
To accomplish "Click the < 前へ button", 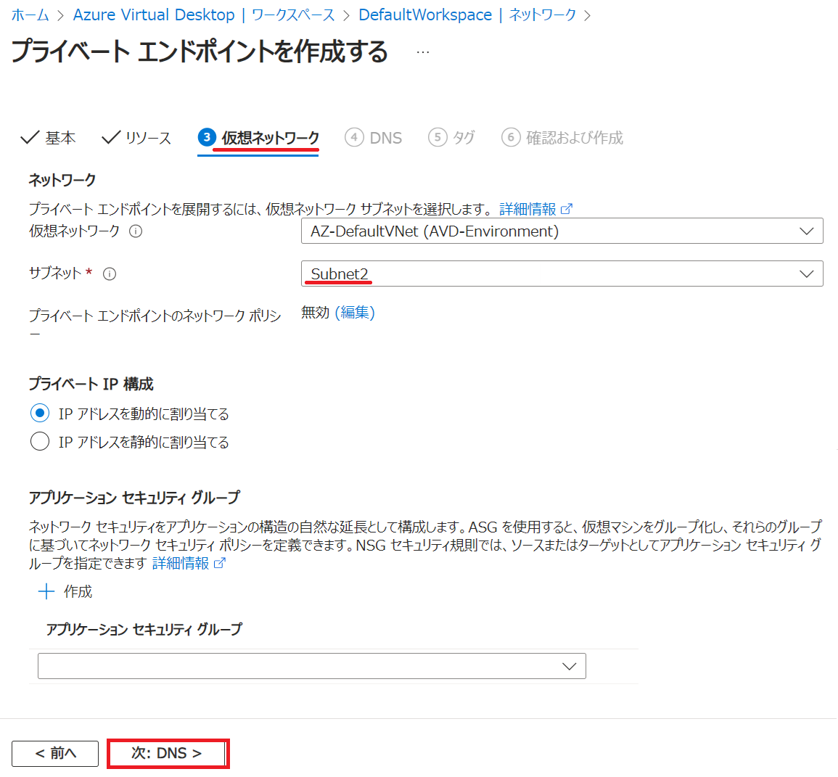I will tap(55, 754).
